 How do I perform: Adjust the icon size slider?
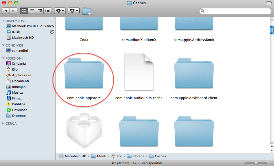[256, 163]
